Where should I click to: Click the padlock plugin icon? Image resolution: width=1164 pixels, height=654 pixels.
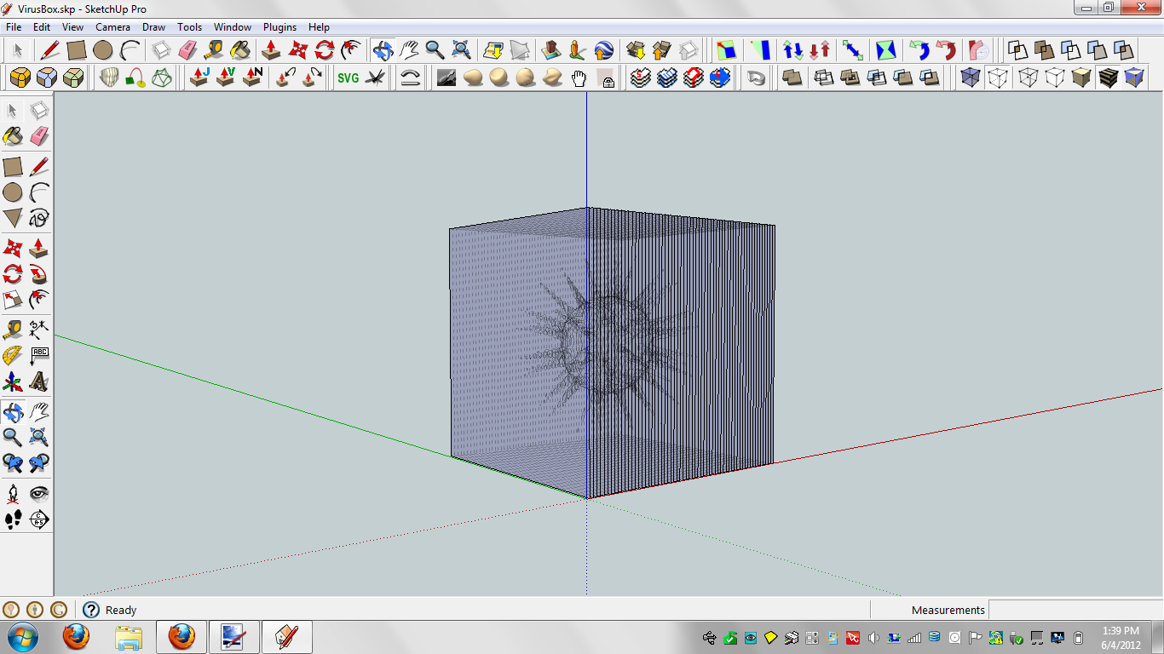click(606, 78)
